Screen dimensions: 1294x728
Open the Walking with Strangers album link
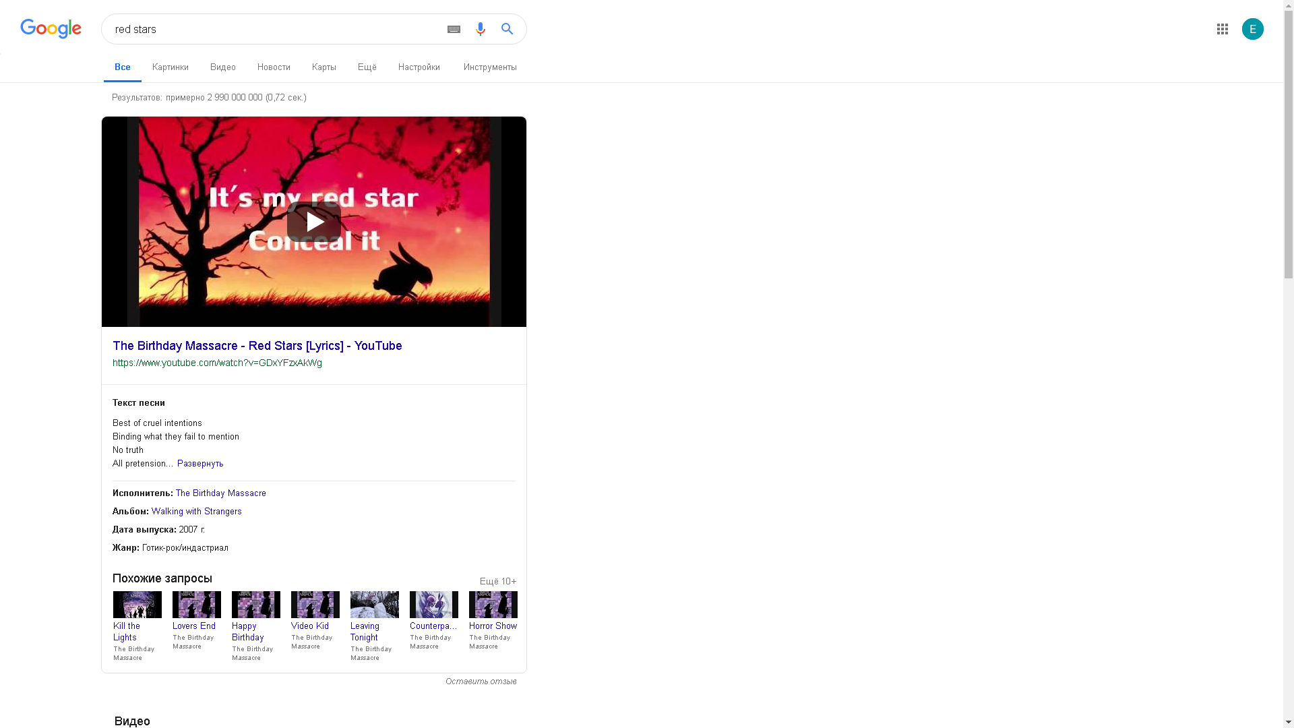click(x=197, y=512)
